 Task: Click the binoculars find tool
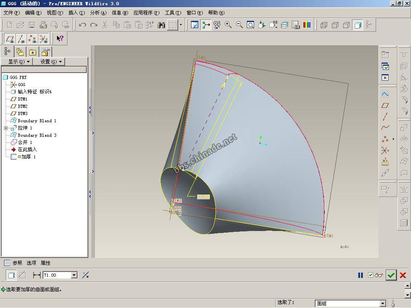pos(161,25)
